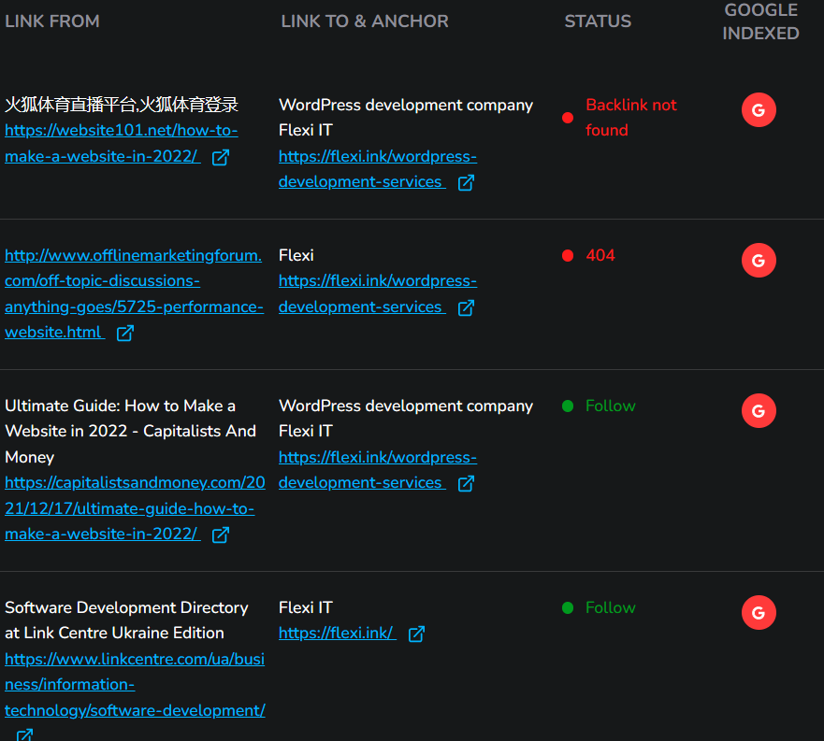The height and width of the screenshot is (741, 824).
Task: Select first row anchor 'WordPress development company Flexi IT'
Action: coord(406,117)
